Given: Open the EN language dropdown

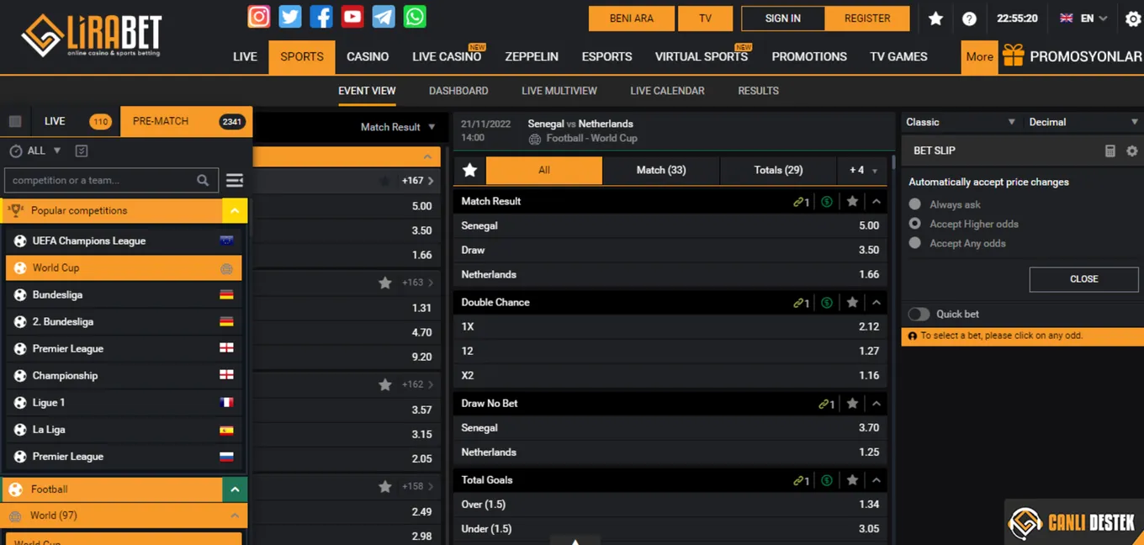Looking at the screenshot, I should [x=1085, y=19].
